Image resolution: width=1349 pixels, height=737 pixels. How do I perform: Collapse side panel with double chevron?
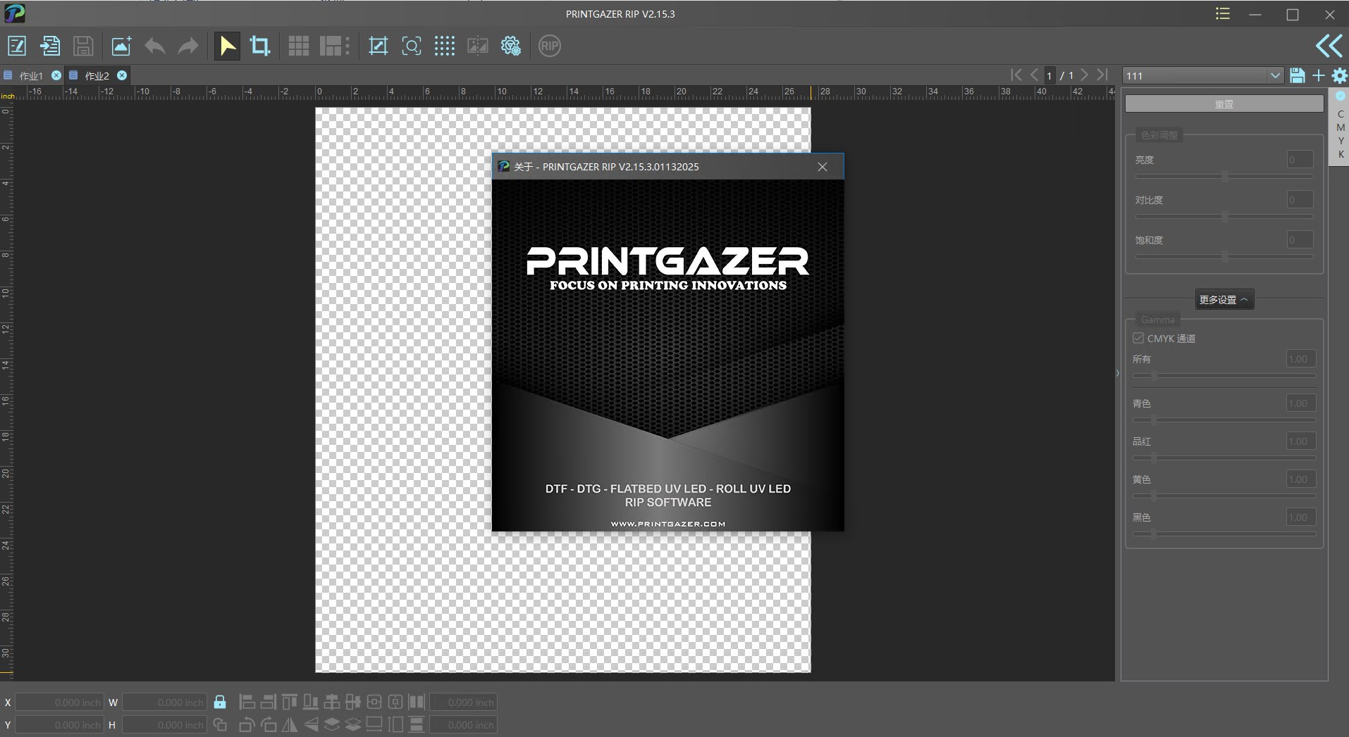tap(1329, 46)
